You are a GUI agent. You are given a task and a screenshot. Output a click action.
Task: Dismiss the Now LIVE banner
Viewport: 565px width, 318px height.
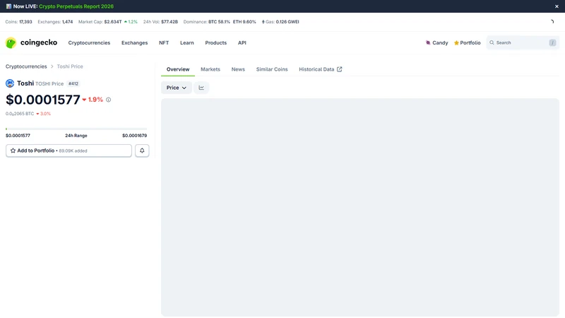tap(557, 6)
